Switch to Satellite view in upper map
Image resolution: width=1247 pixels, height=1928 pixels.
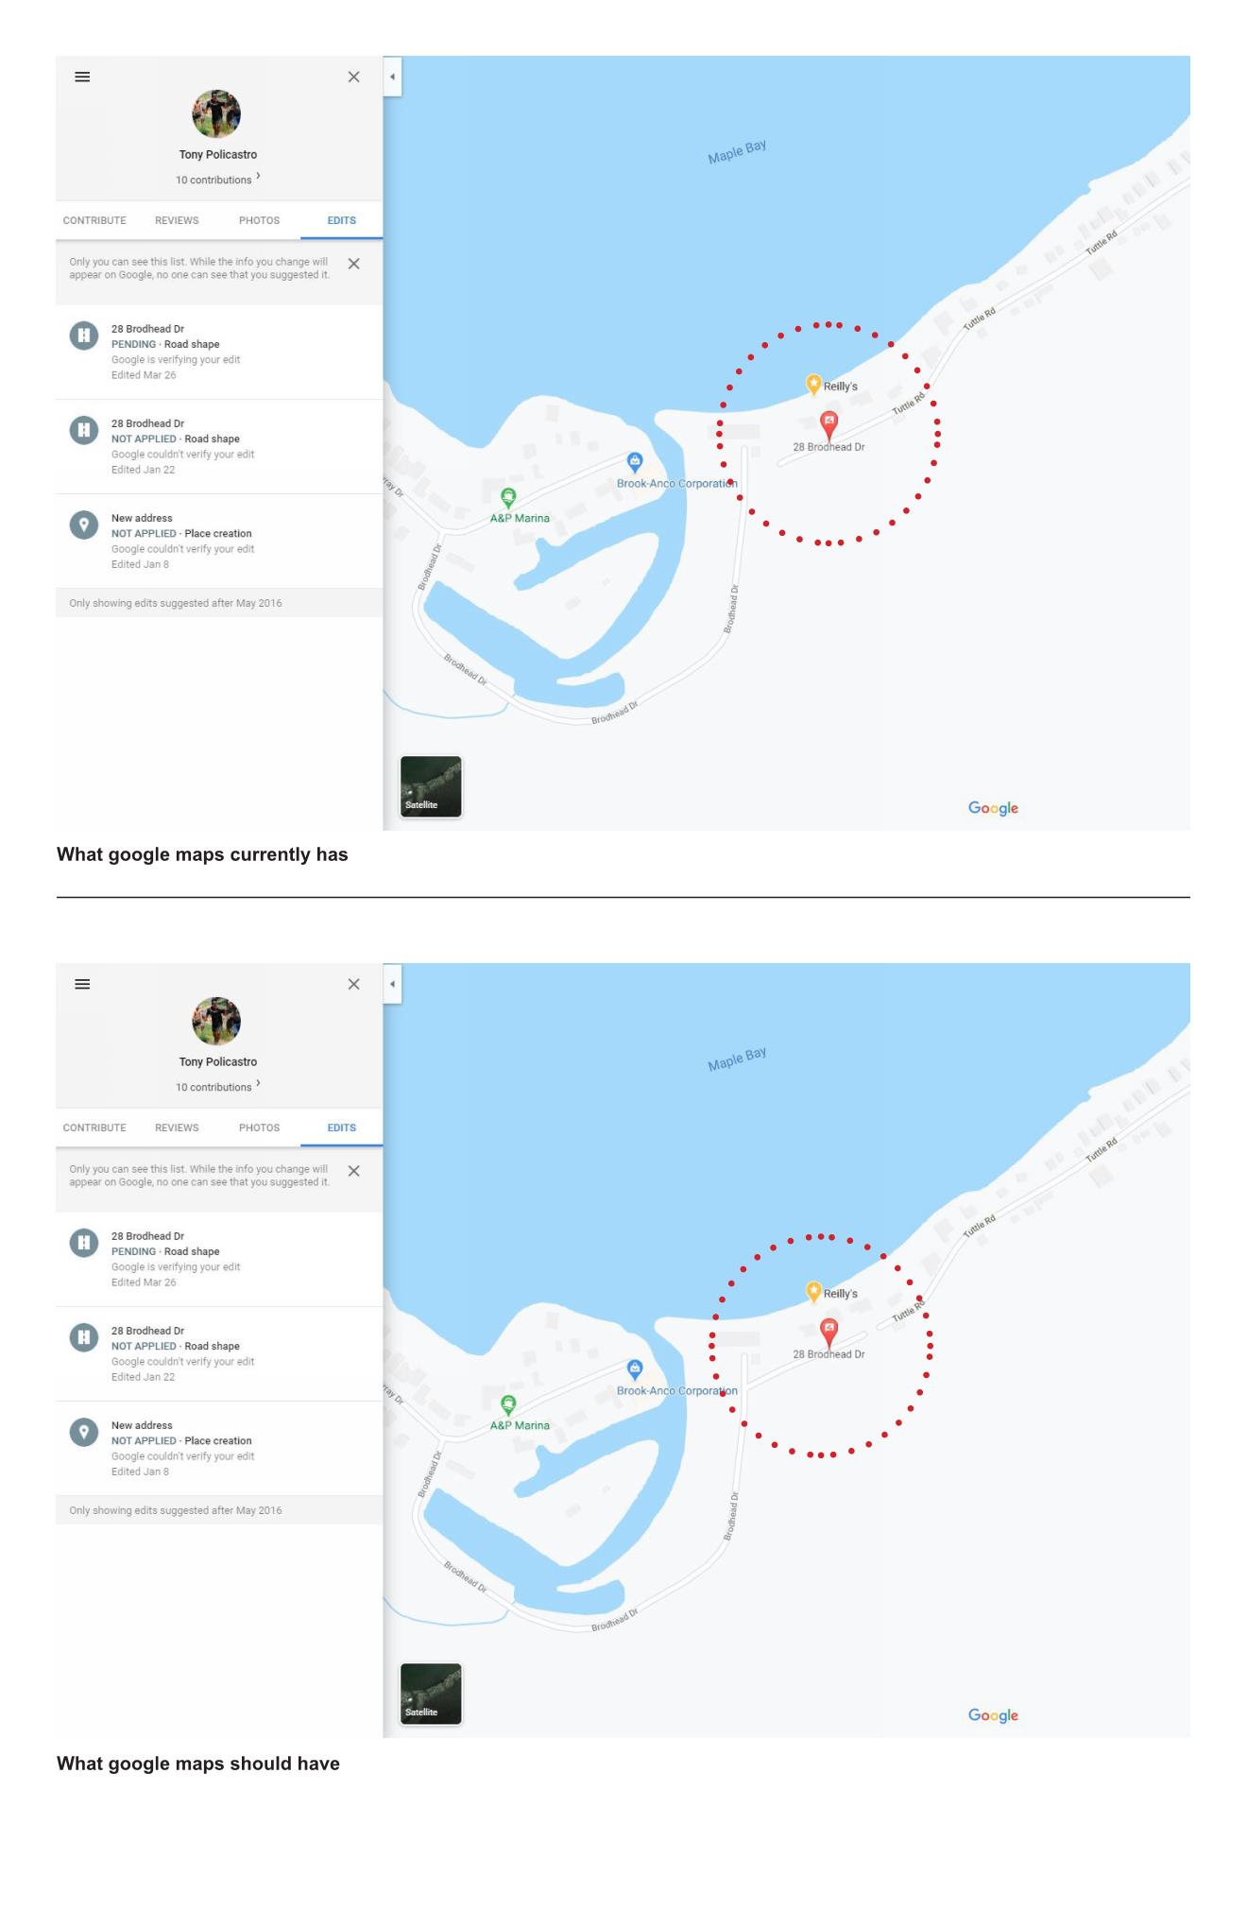click(431, 786)
